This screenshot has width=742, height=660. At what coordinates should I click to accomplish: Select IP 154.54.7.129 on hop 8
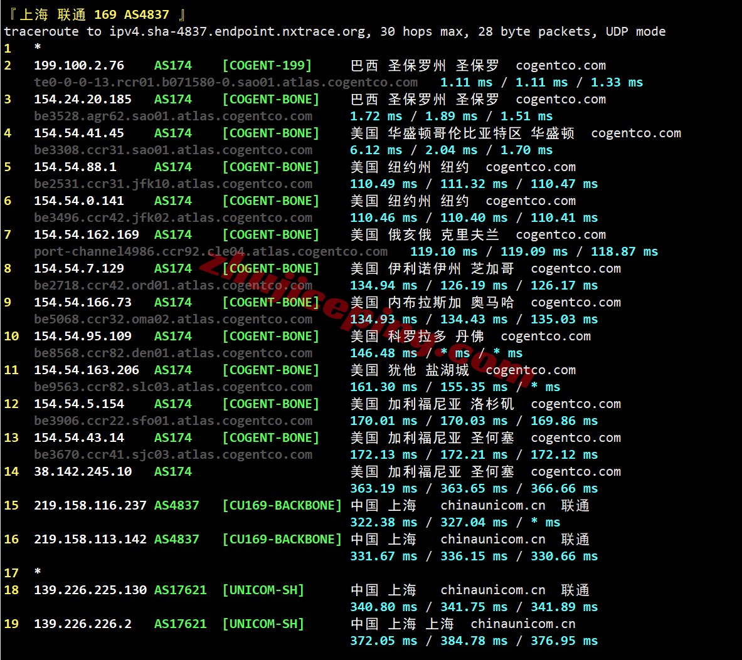coord(79,268)
